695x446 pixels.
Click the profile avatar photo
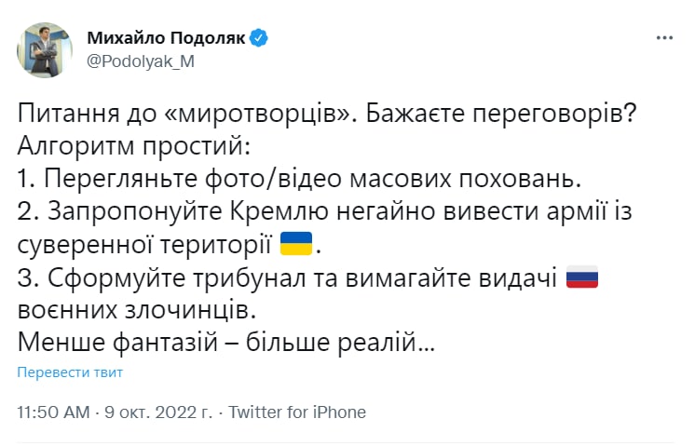(x=44, y=50)
